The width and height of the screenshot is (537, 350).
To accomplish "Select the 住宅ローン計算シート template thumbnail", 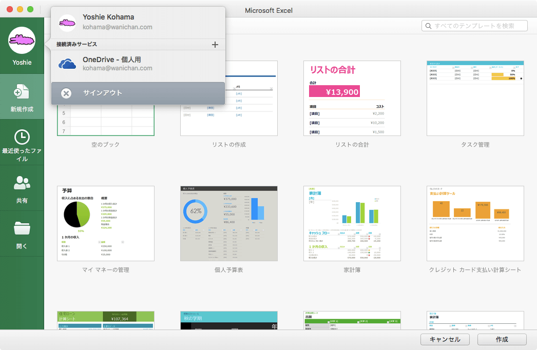I will tap(105, 320).
